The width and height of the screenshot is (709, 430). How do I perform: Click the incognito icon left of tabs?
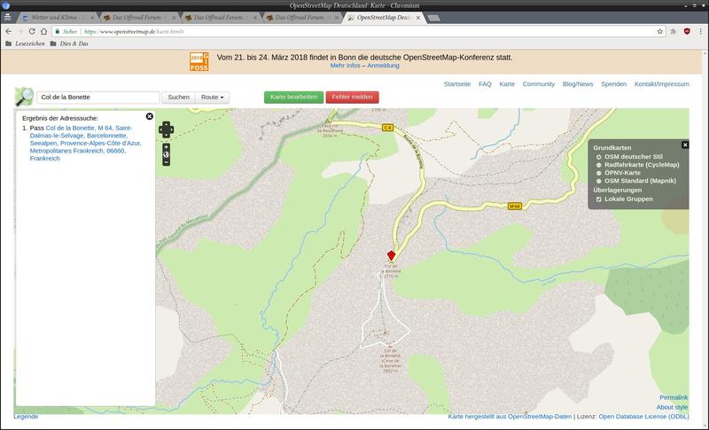(8, 18)
